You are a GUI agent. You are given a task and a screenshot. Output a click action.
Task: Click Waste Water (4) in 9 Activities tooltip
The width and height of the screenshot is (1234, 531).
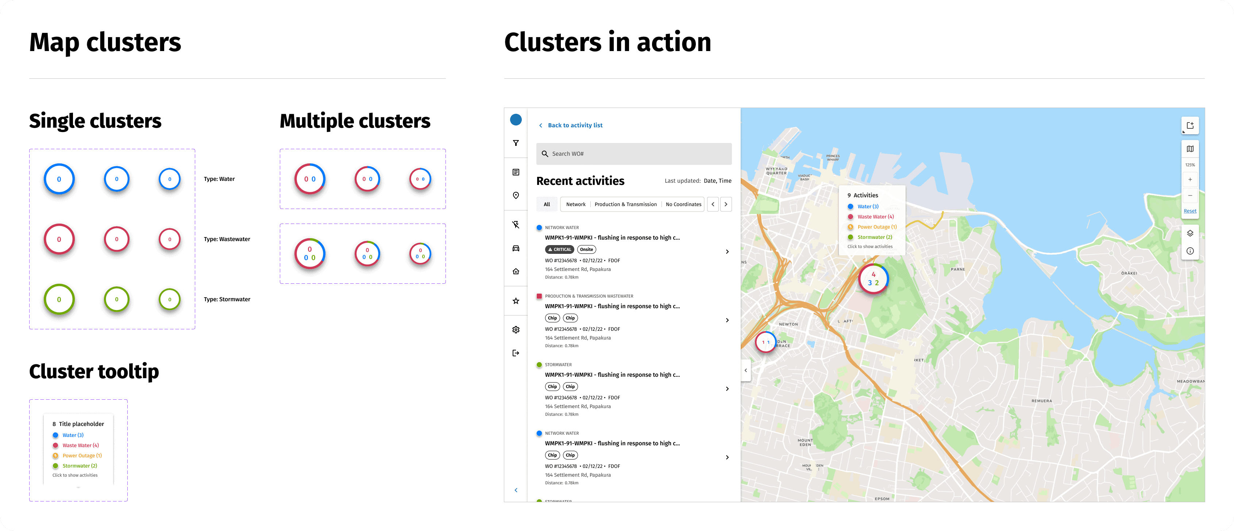click(875, 217)
